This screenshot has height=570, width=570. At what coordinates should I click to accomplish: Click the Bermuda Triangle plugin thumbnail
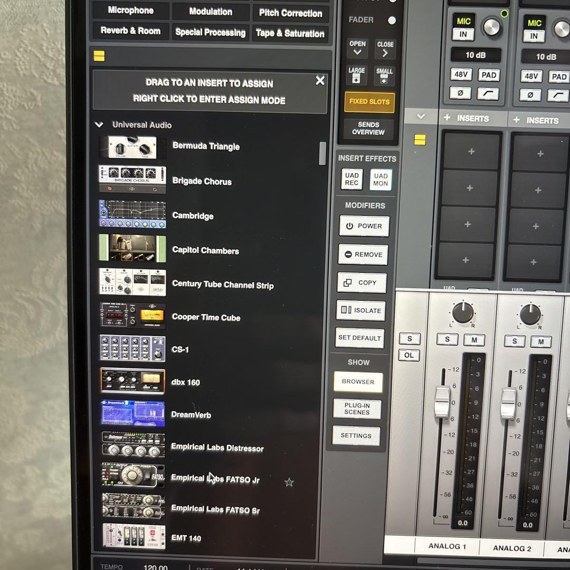point(132,147)
